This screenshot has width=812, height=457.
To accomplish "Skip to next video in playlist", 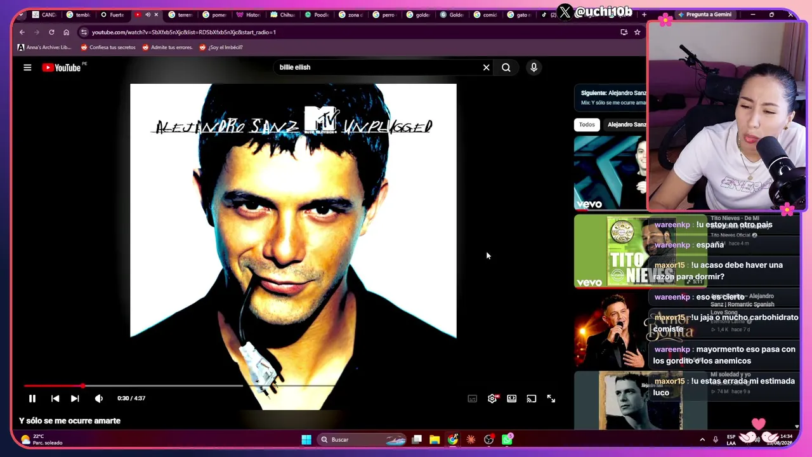I will 75,399.
